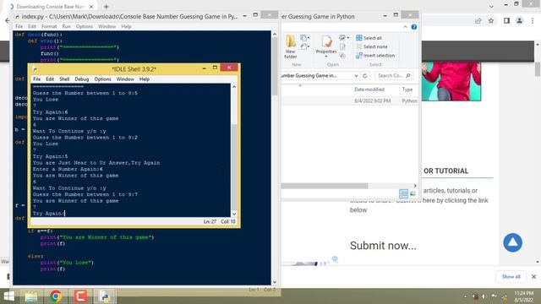Click IDLE Shell vertical scrollbar thumb
This screenshot has height=304, width=541.
point(234,167)
